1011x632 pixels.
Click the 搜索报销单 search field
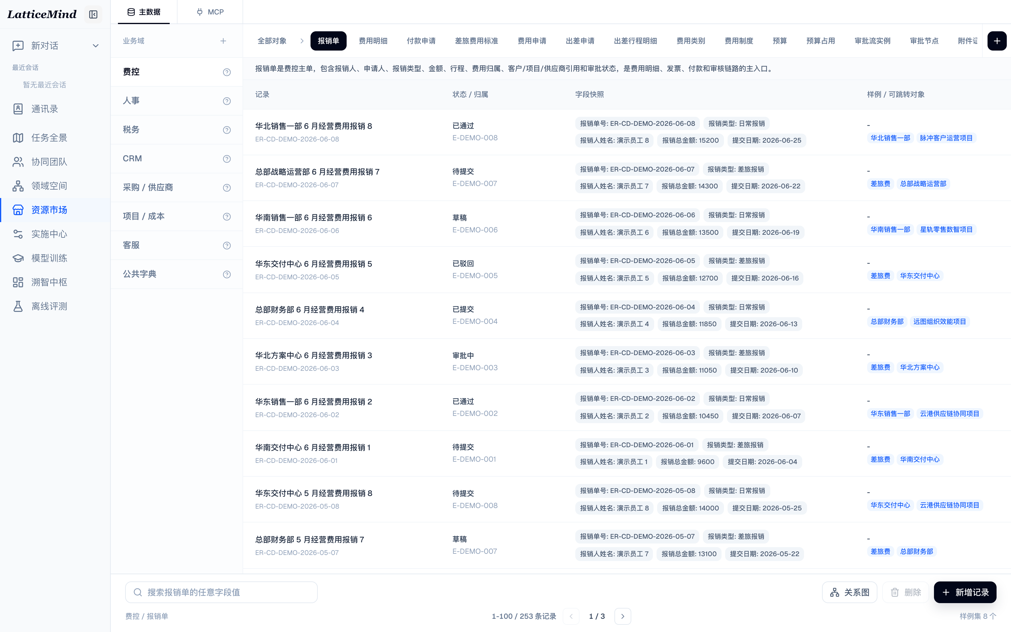click(x=221, y=592)
